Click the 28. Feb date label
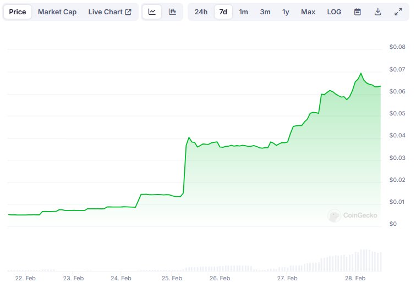Viewport: 416px width, 288px height. click(x=355, y=278)
